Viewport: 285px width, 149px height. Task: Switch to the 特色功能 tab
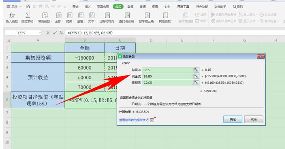(x=202, y=6)
